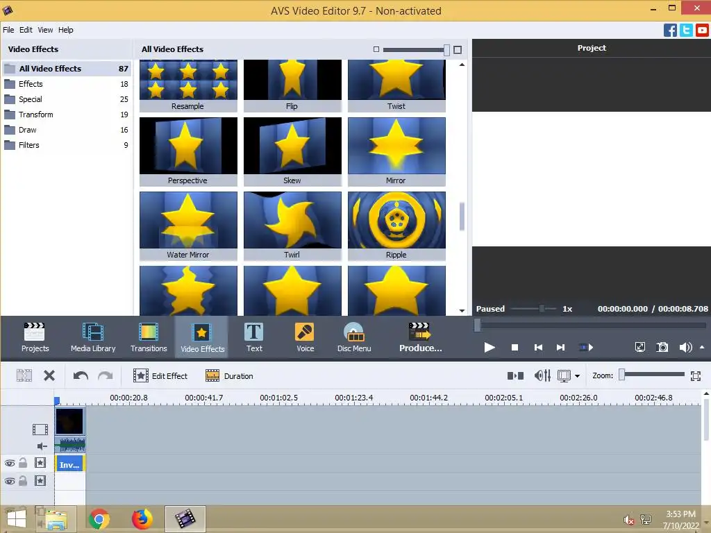
Task: Open the Disc Menu panel
Action: pos(354,337)
